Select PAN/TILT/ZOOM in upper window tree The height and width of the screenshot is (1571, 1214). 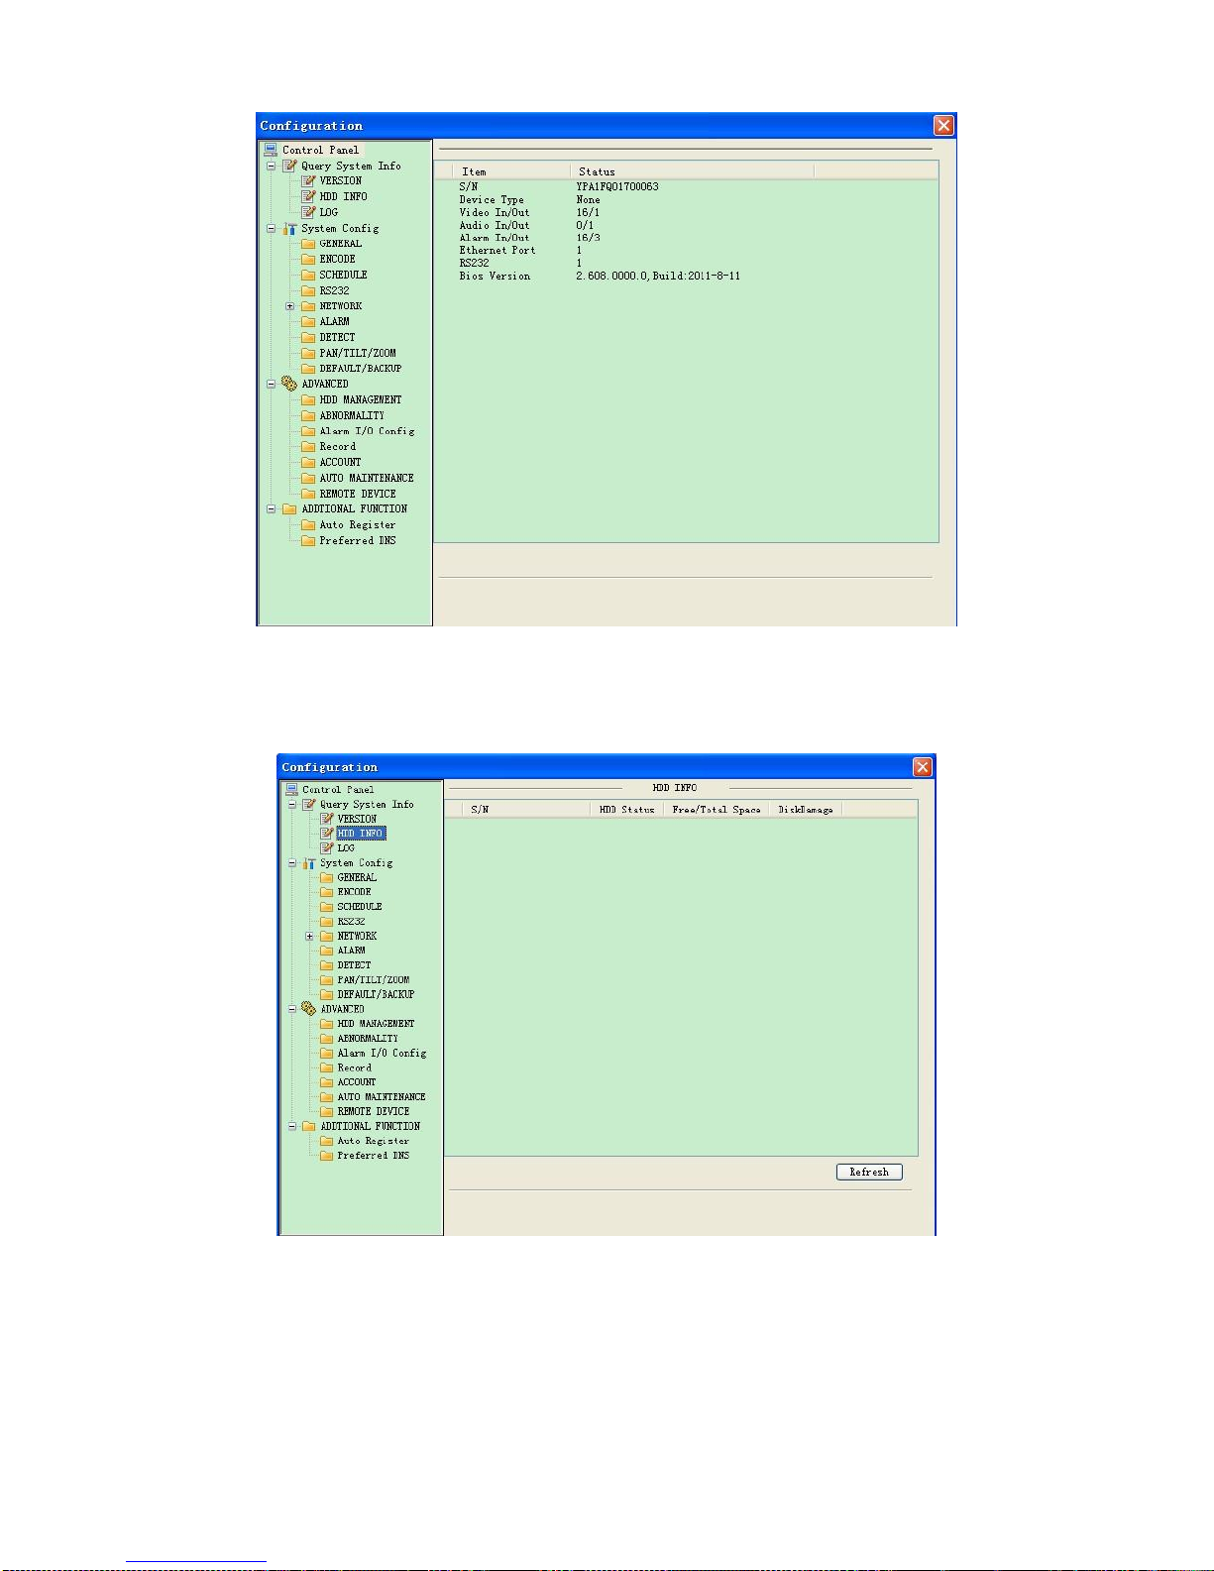358,353
